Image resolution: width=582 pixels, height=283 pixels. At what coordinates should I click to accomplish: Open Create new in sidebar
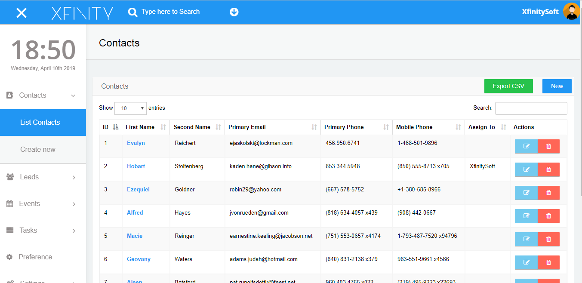point(43,150)
